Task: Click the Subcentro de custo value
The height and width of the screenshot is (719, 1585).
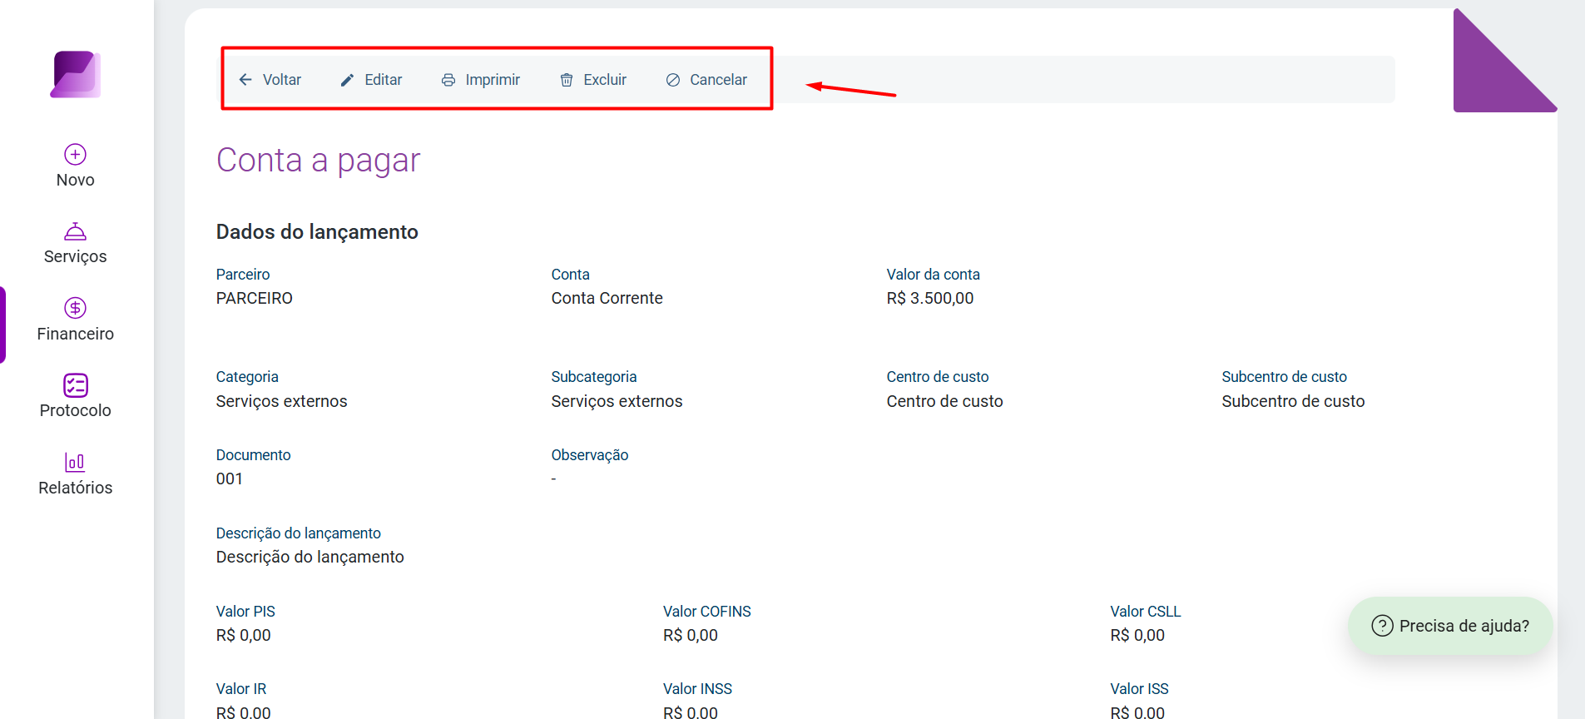Action: 1294,401
